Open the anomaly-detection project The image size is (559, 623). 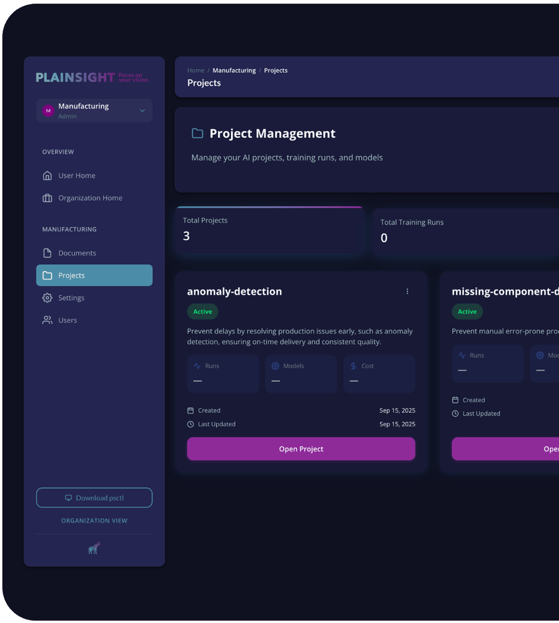(x=301, y=449)
